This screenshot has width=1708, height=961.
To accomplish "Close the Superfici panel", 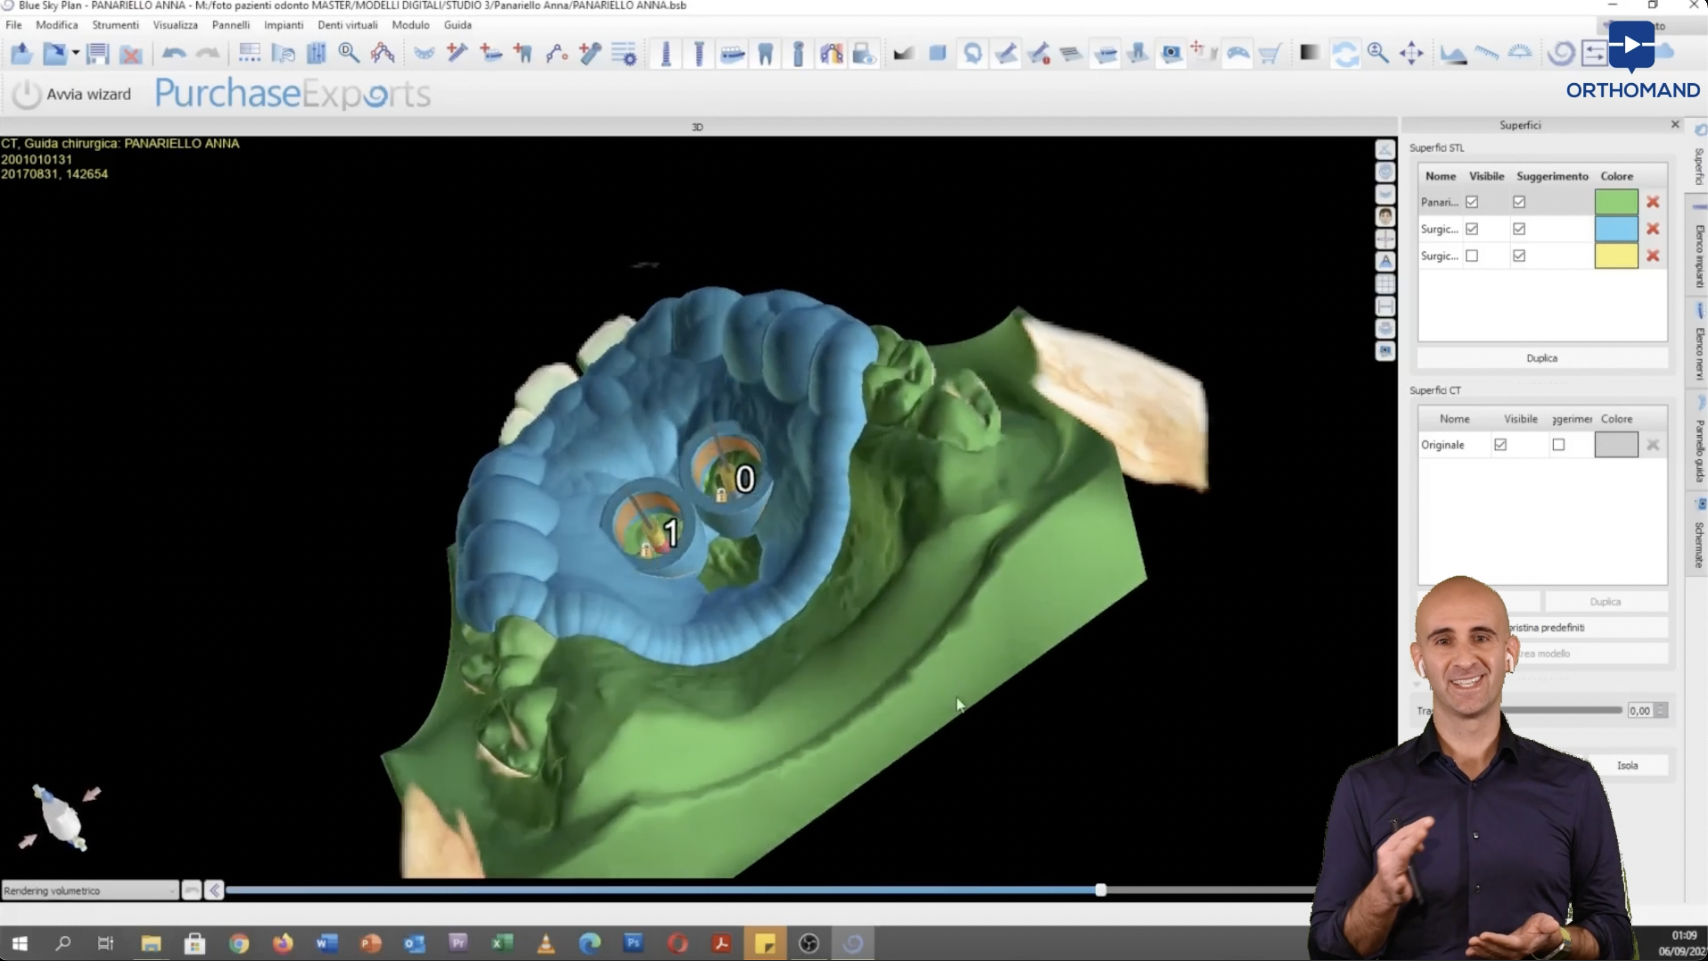I will (1675, 125).
